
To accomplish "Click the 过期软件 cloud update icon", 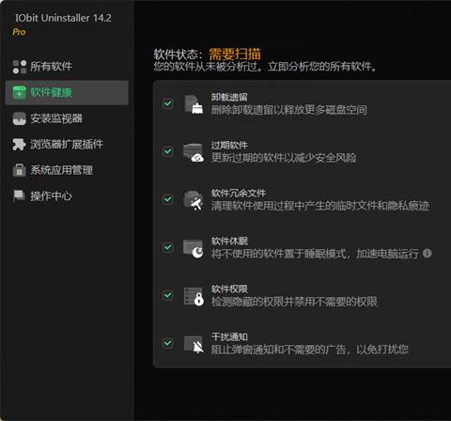I will coord(194,152).
